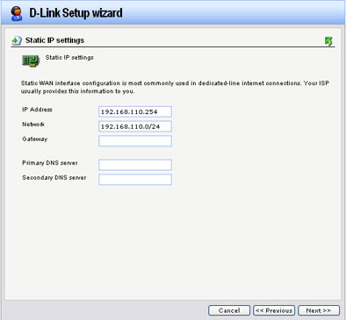Click the D-Link wizard user icon
Viewport: 346px width, 320px height.
pos(17,13)
